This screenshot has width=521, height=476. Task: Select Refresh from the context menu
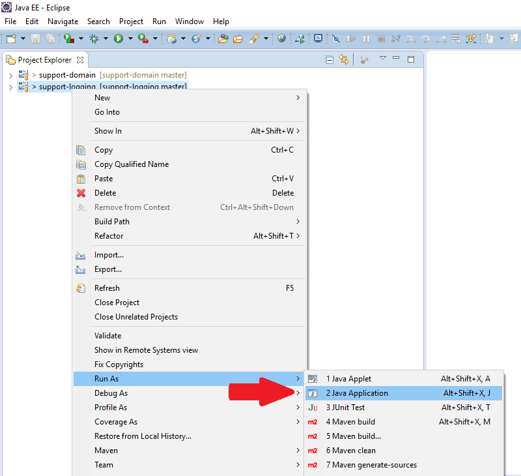(107, 288)
